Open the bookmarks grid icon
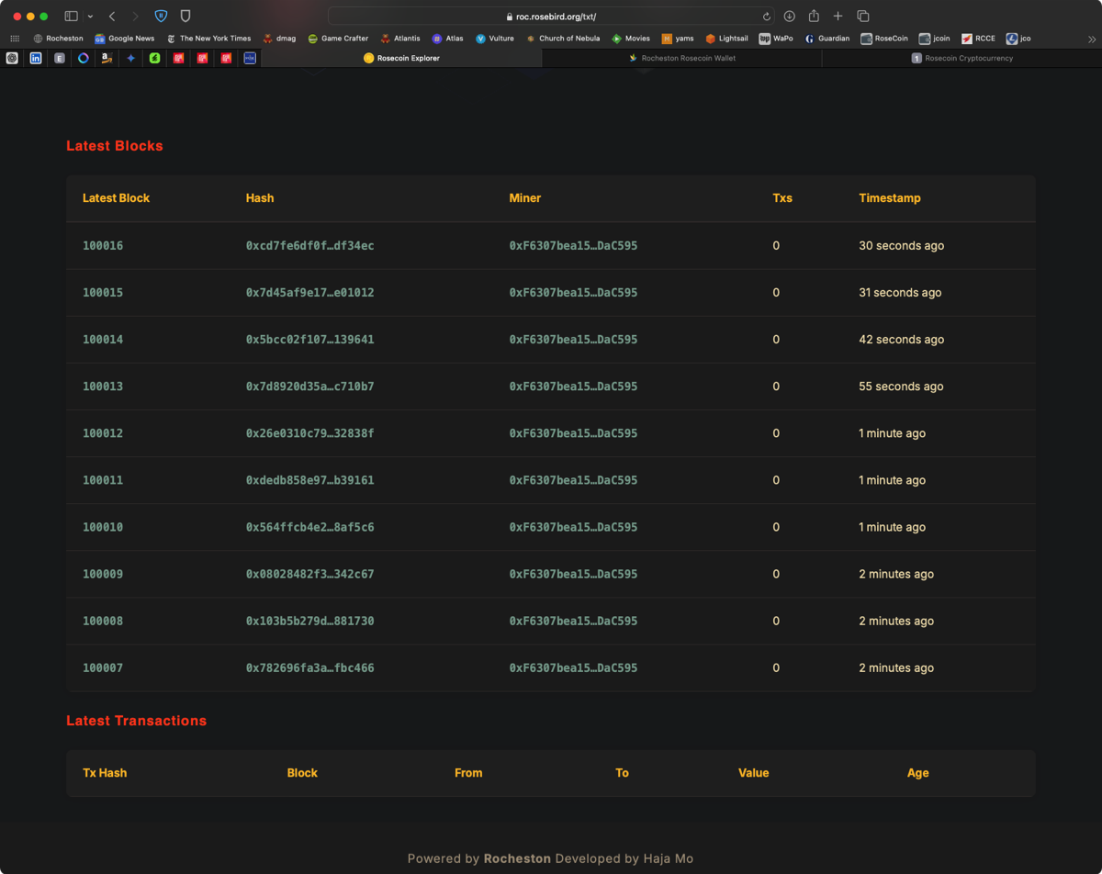This screenshot has height=874, width=1102. click(x=15, y=39)
